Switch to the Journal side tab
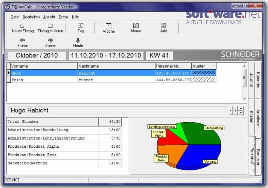 pos(251,80)
